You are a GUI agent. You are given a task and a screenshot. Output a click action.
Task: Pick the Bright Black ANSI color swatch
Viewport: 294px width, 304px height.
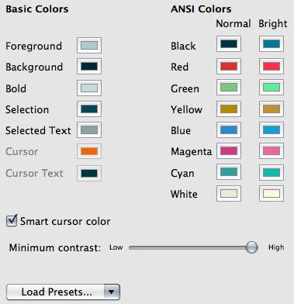272,44
